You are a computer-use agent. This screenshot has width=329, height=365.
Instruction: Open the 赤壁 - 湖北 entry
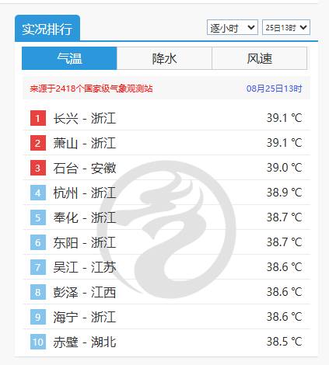point(85,342)
